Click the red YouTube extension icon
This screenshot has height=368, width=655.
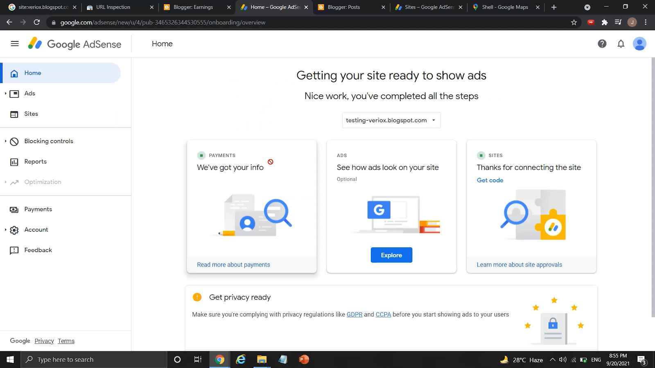click(591, 22)
